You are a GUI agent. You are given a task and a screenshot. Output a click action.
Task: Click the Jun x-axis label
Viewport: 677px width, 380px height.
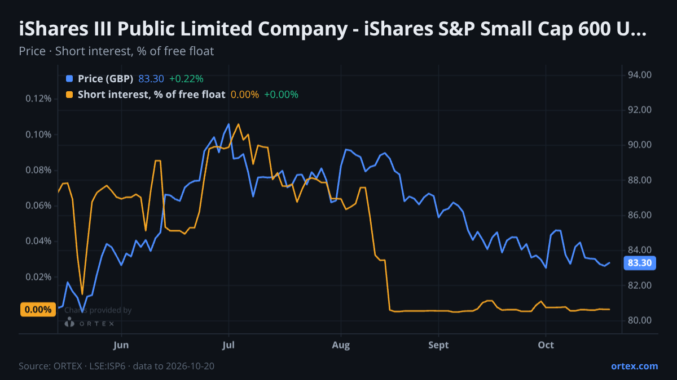[x=121, y=345]
